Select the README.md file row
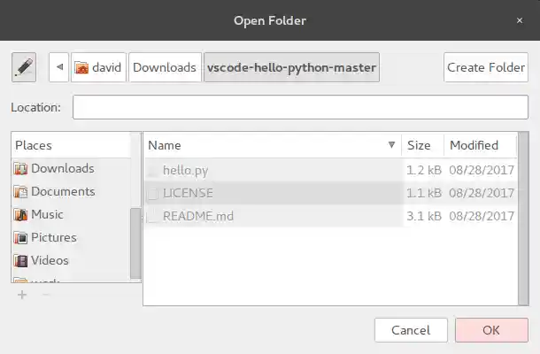The image size is (540, 354). click(x=330, y=216)
